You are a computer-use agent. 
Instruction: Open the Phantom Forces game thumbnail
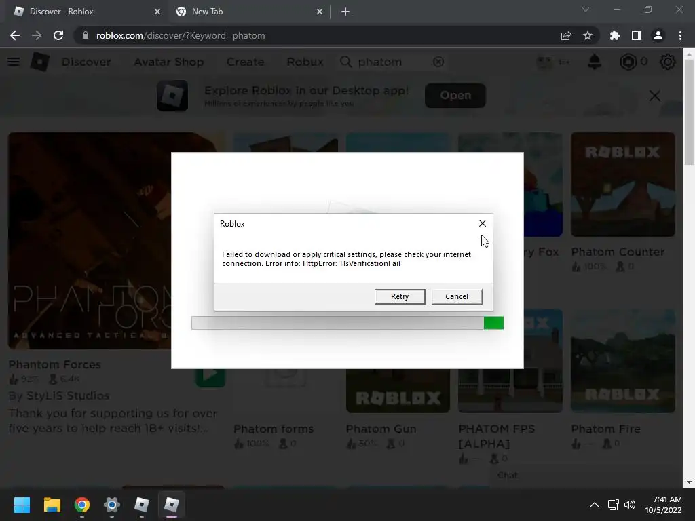[90, 241]
